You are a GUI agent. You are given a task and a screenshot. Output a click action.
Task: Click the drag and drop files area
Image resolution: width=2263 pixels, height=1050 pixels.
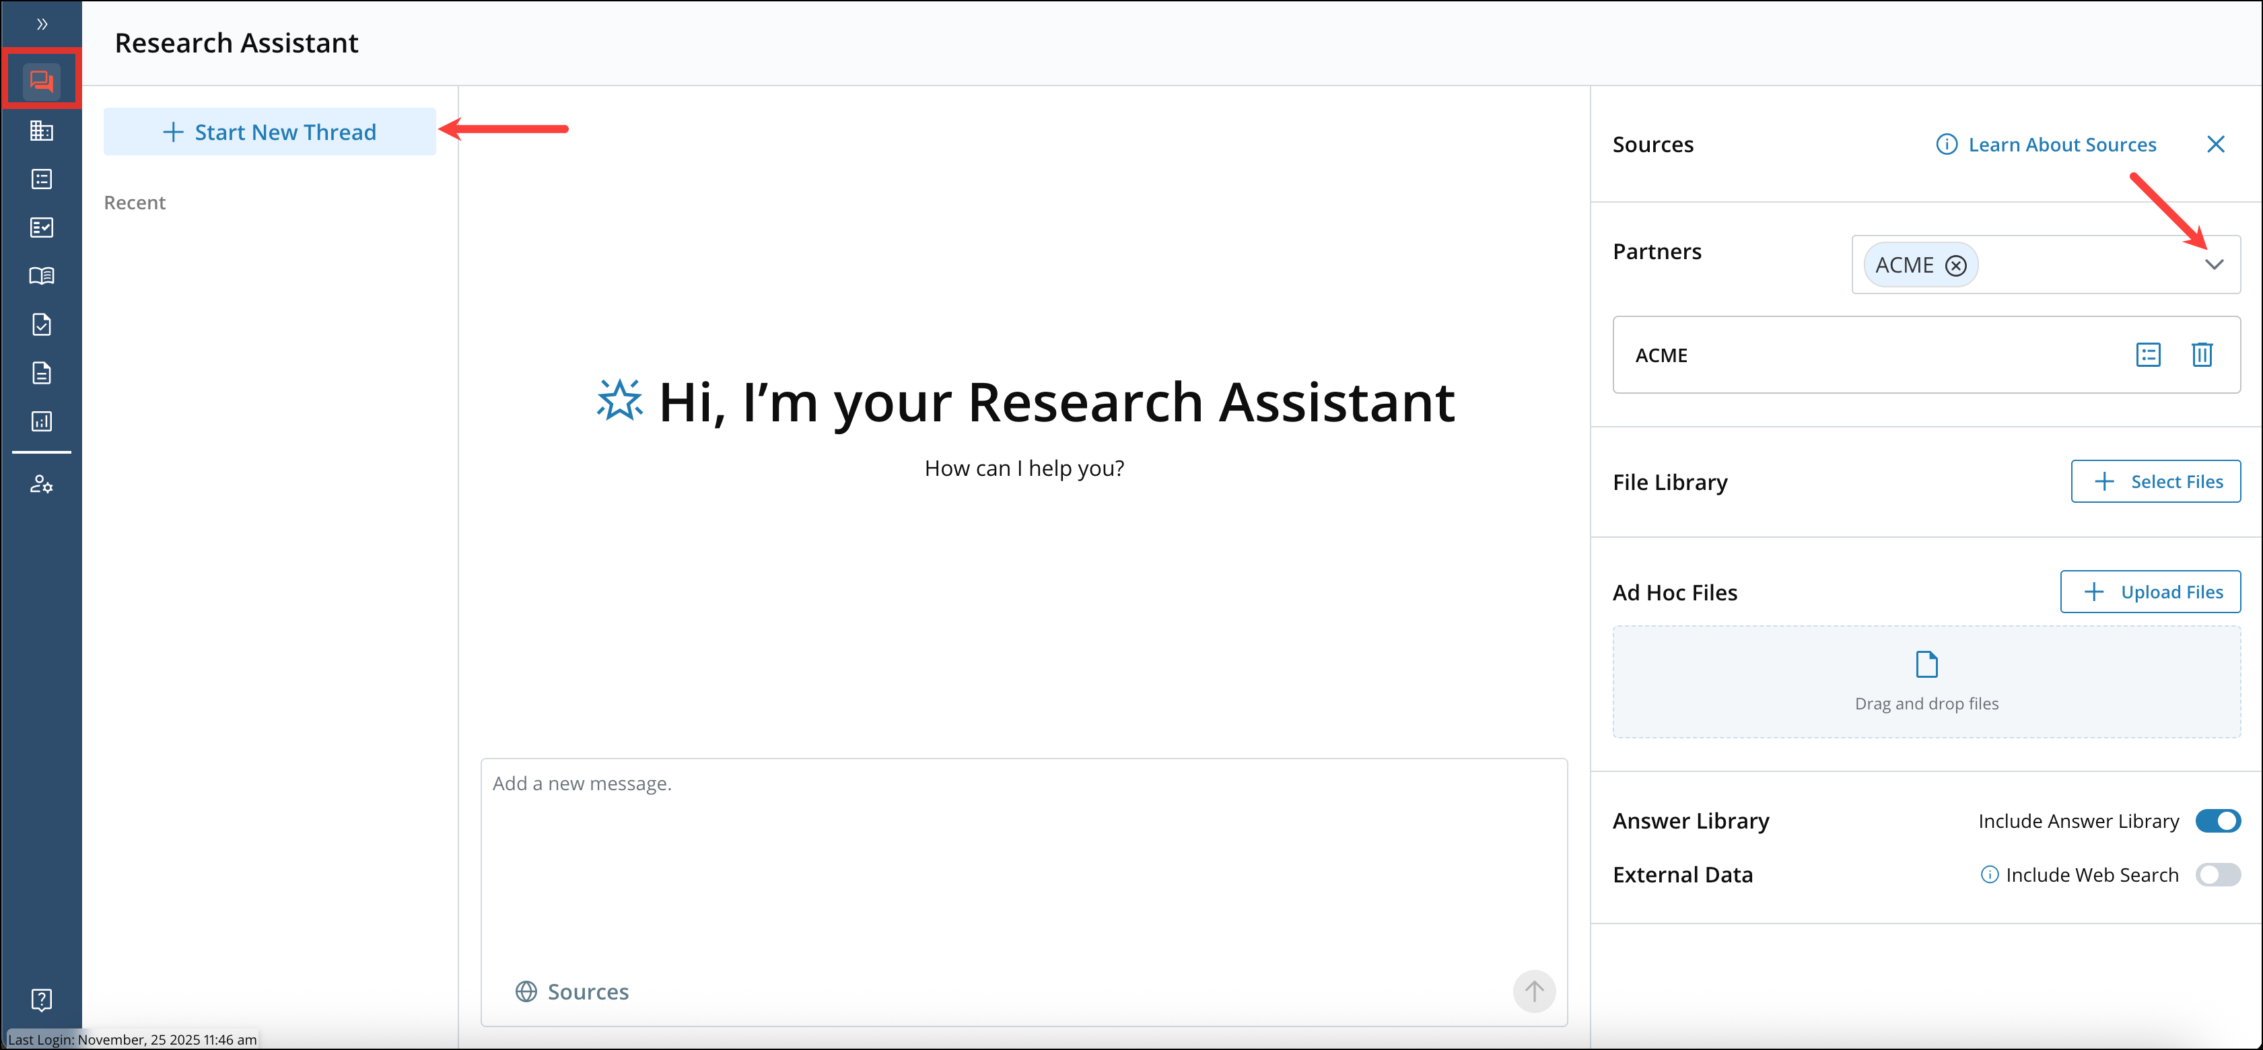pyautogui.click(x=1926, y=682)
